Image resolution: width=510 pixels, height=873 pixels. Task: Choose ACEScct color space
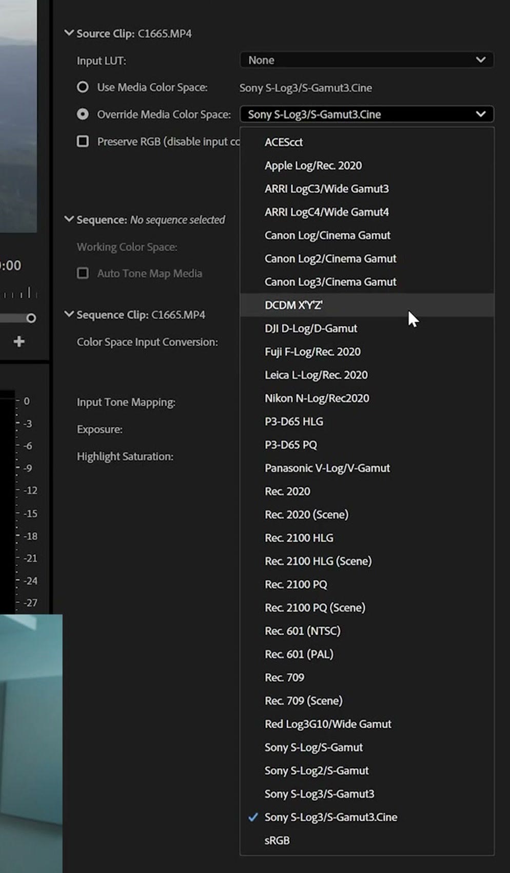click(x=366, y=142)
